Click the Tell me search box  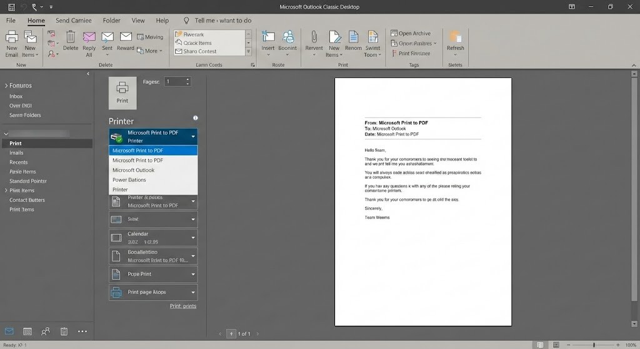(x=218, y=21)
